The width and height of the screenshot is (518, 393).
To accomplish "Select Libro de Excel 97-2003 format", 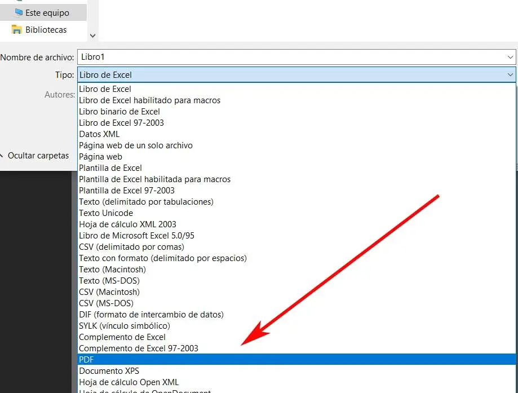I will [296, 122].
